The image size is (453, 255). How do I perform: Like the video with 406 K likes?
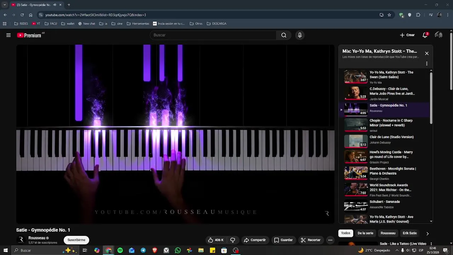click(216, 240)
